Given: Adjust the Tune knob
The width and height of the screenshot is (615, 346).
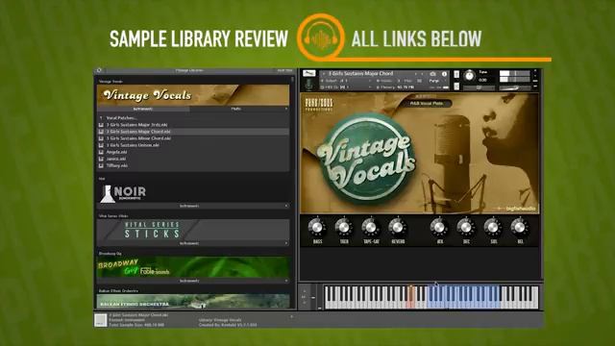Looking at the screenshot, I should pos(469,76).
